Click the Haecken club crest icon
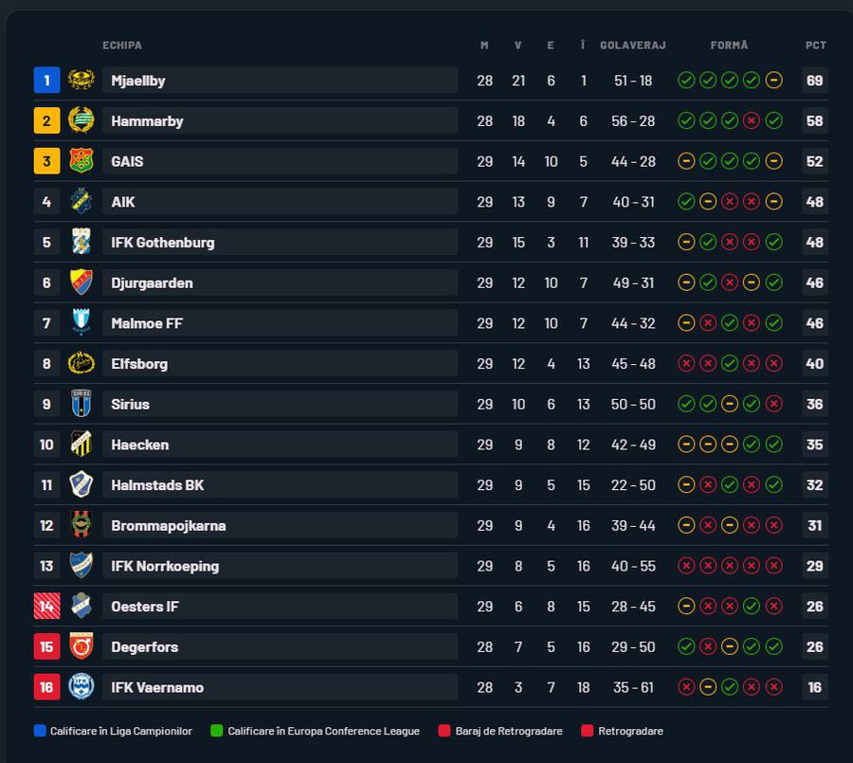Image resolution: width=853 pixels, height=763 pixels. click(x=82, y=445)
